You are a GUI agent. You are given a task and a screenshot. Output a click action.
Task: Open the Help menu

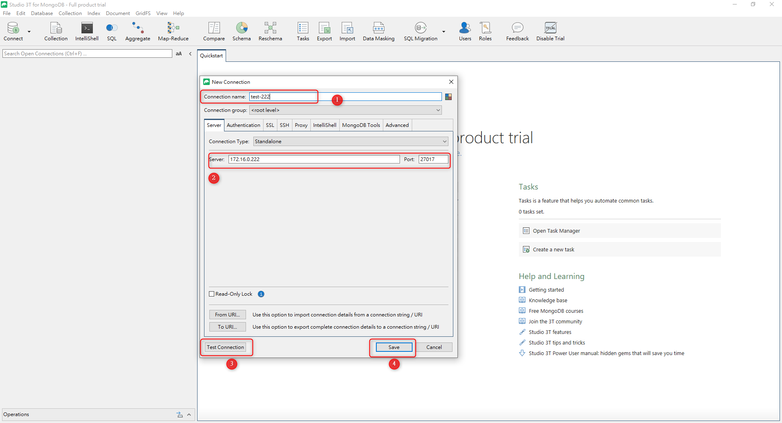coord(178,13)
